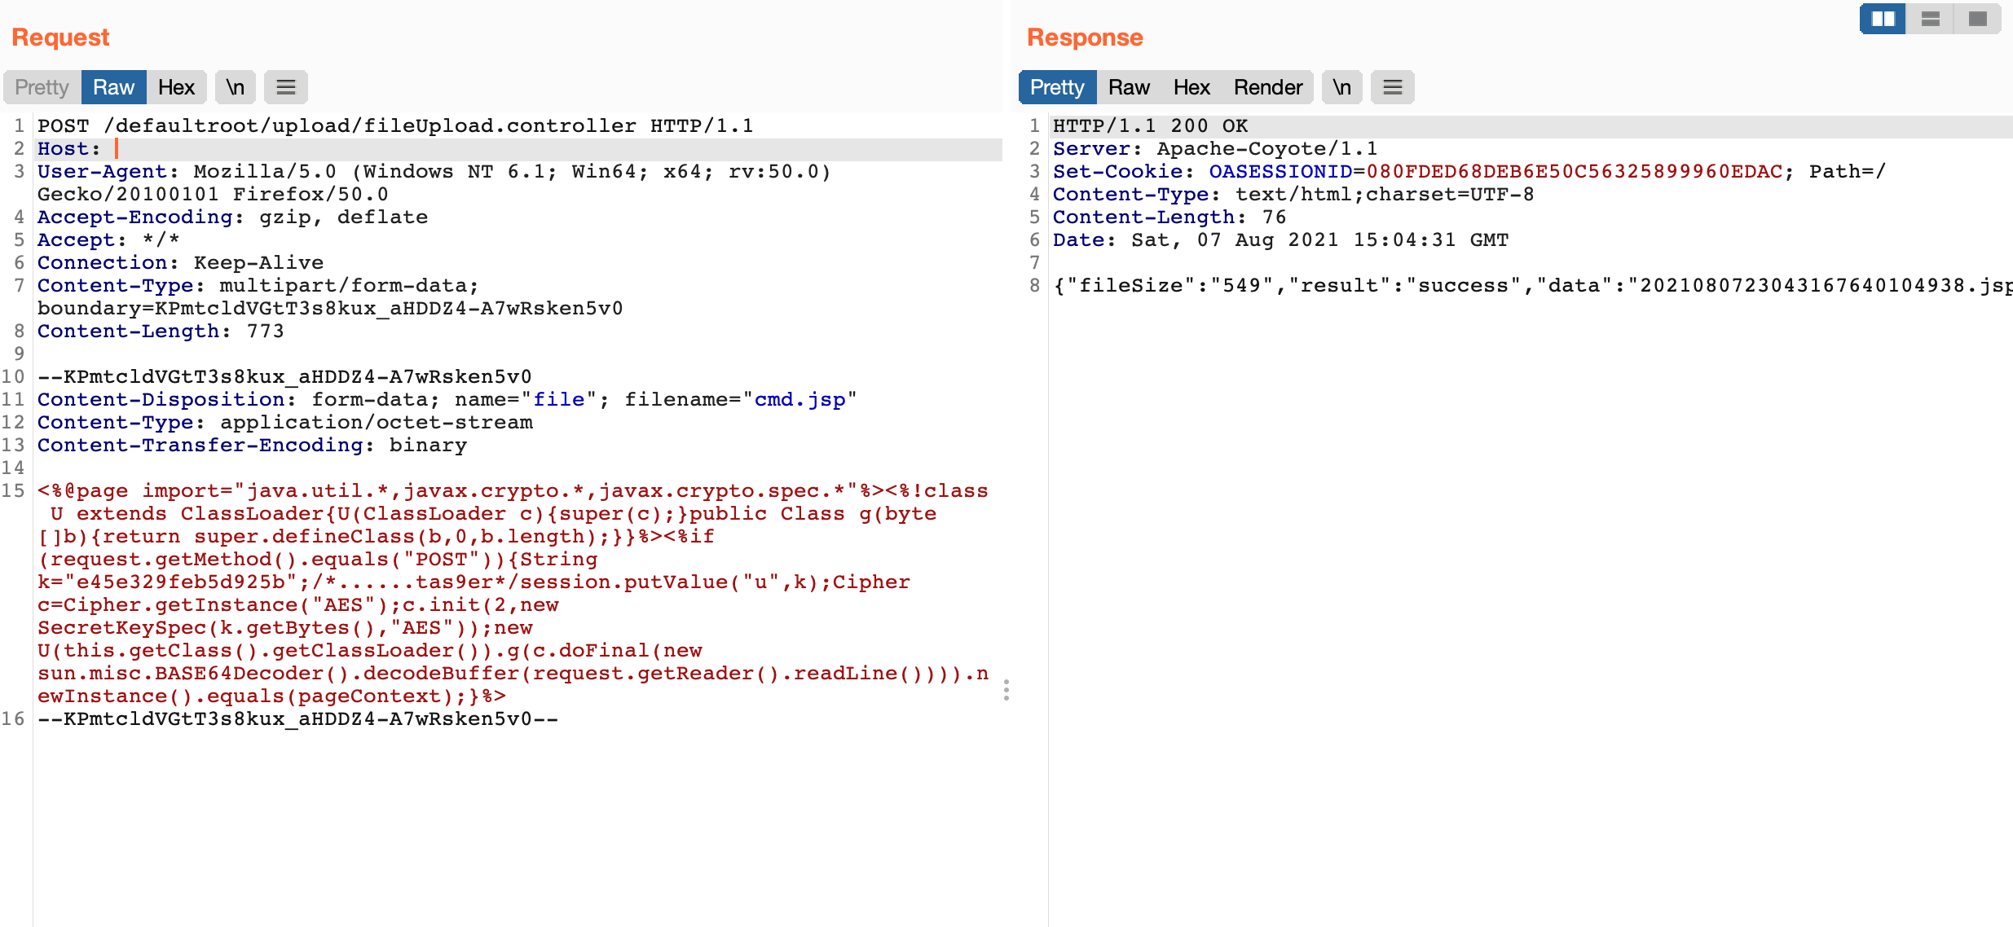This screenshot has height=927, width=2013.
Task: Click into the empty Host header line
Action: (326, 149)
